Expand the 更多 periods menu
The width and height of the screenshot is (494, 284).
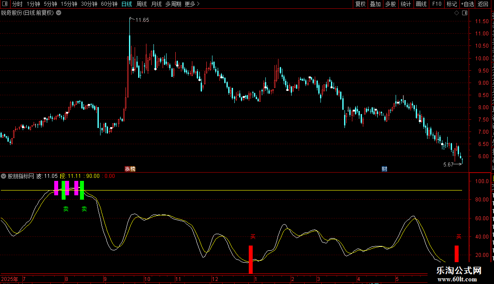(x=192, y=4)
